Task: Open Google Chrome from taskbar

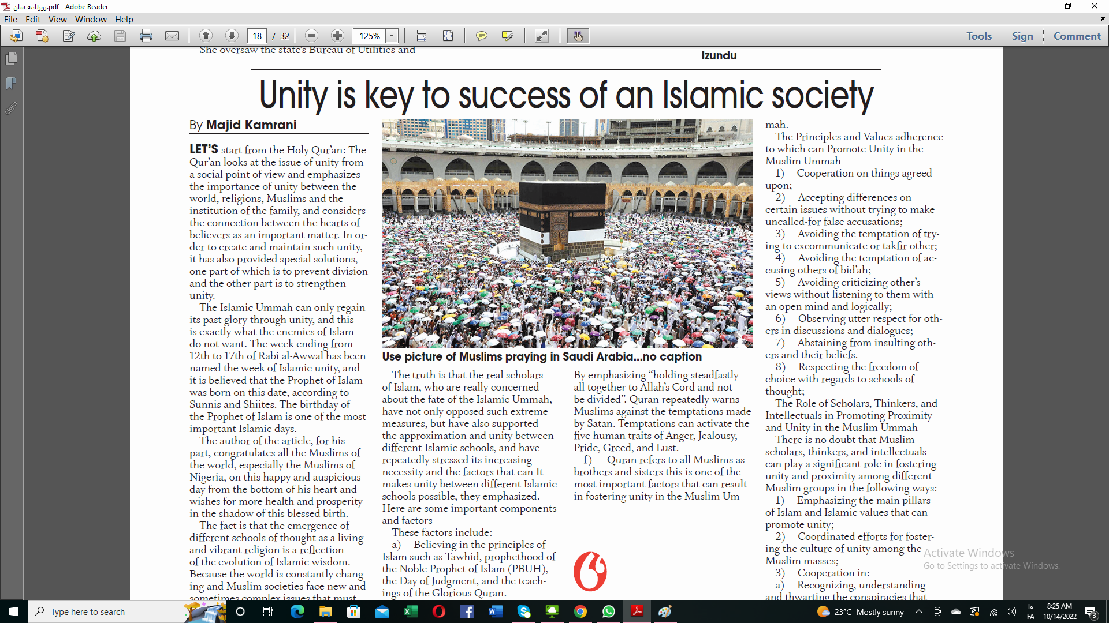Action: 580,611
